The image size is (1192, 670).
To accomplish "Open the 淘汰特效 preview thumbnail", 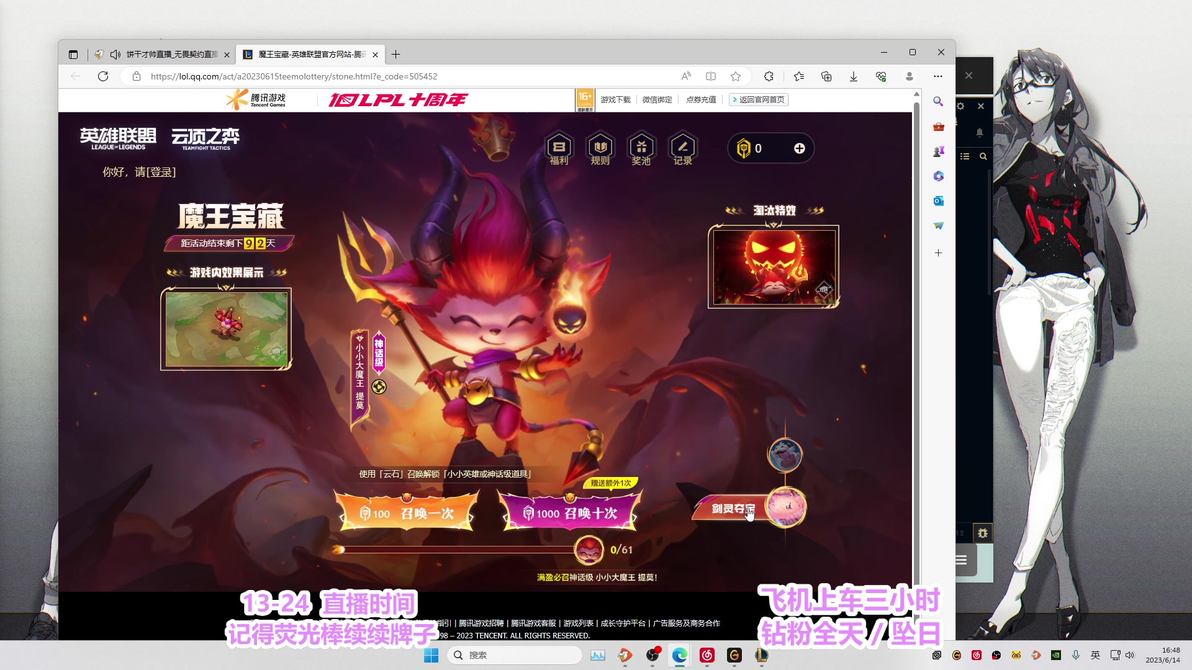I will [774, 267].
